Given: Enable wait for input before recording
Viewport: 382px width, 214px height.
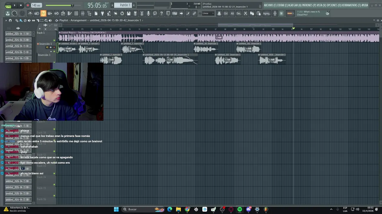Looking at the screenshot, I should click(36, 13).
